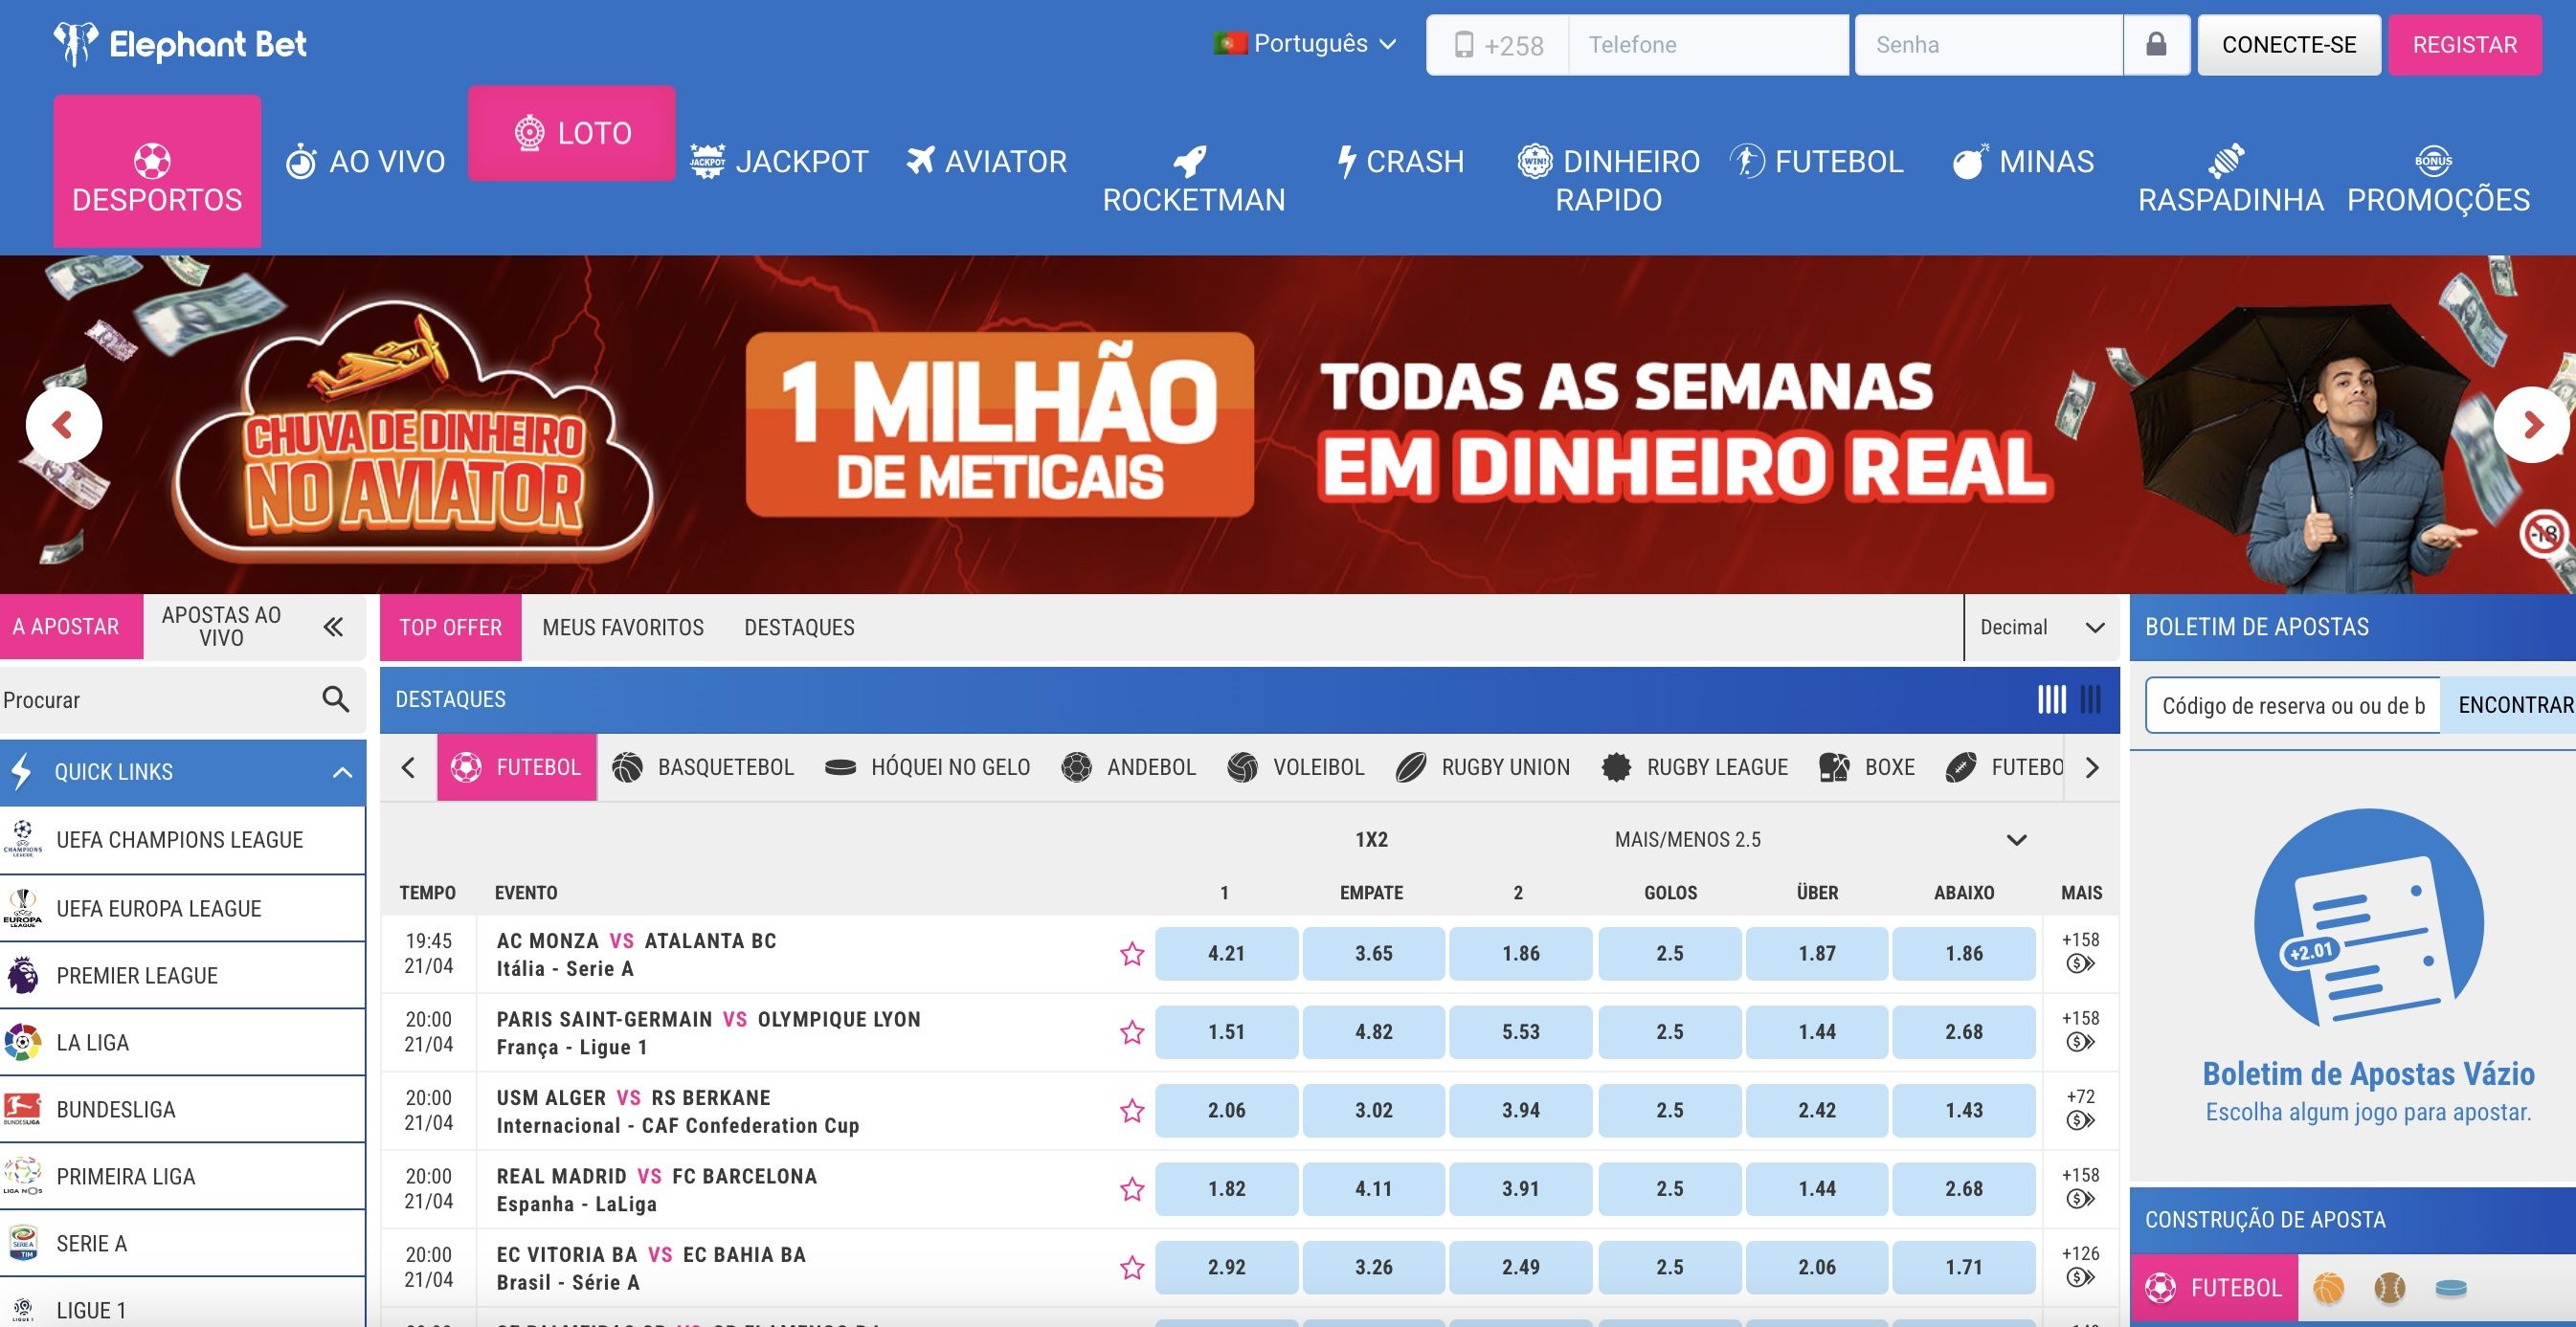This screenshot has width=2576, height=1327.
Task: Click next banner arrow on carousel
Action: (x=2531, y=425)
